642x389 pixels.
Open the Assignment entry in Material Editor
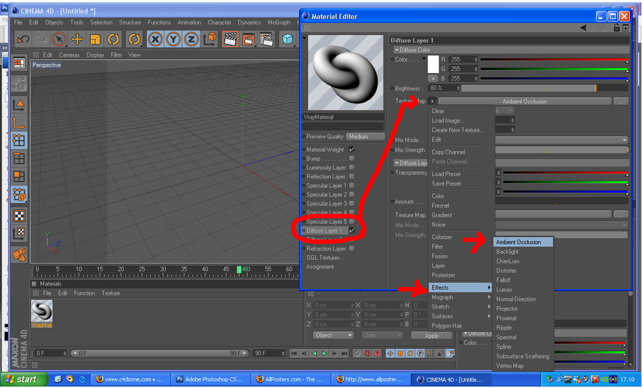(320, 266)
